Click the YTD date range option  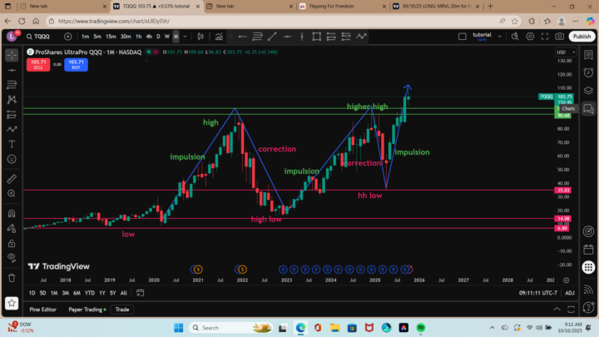coord(89,293)
